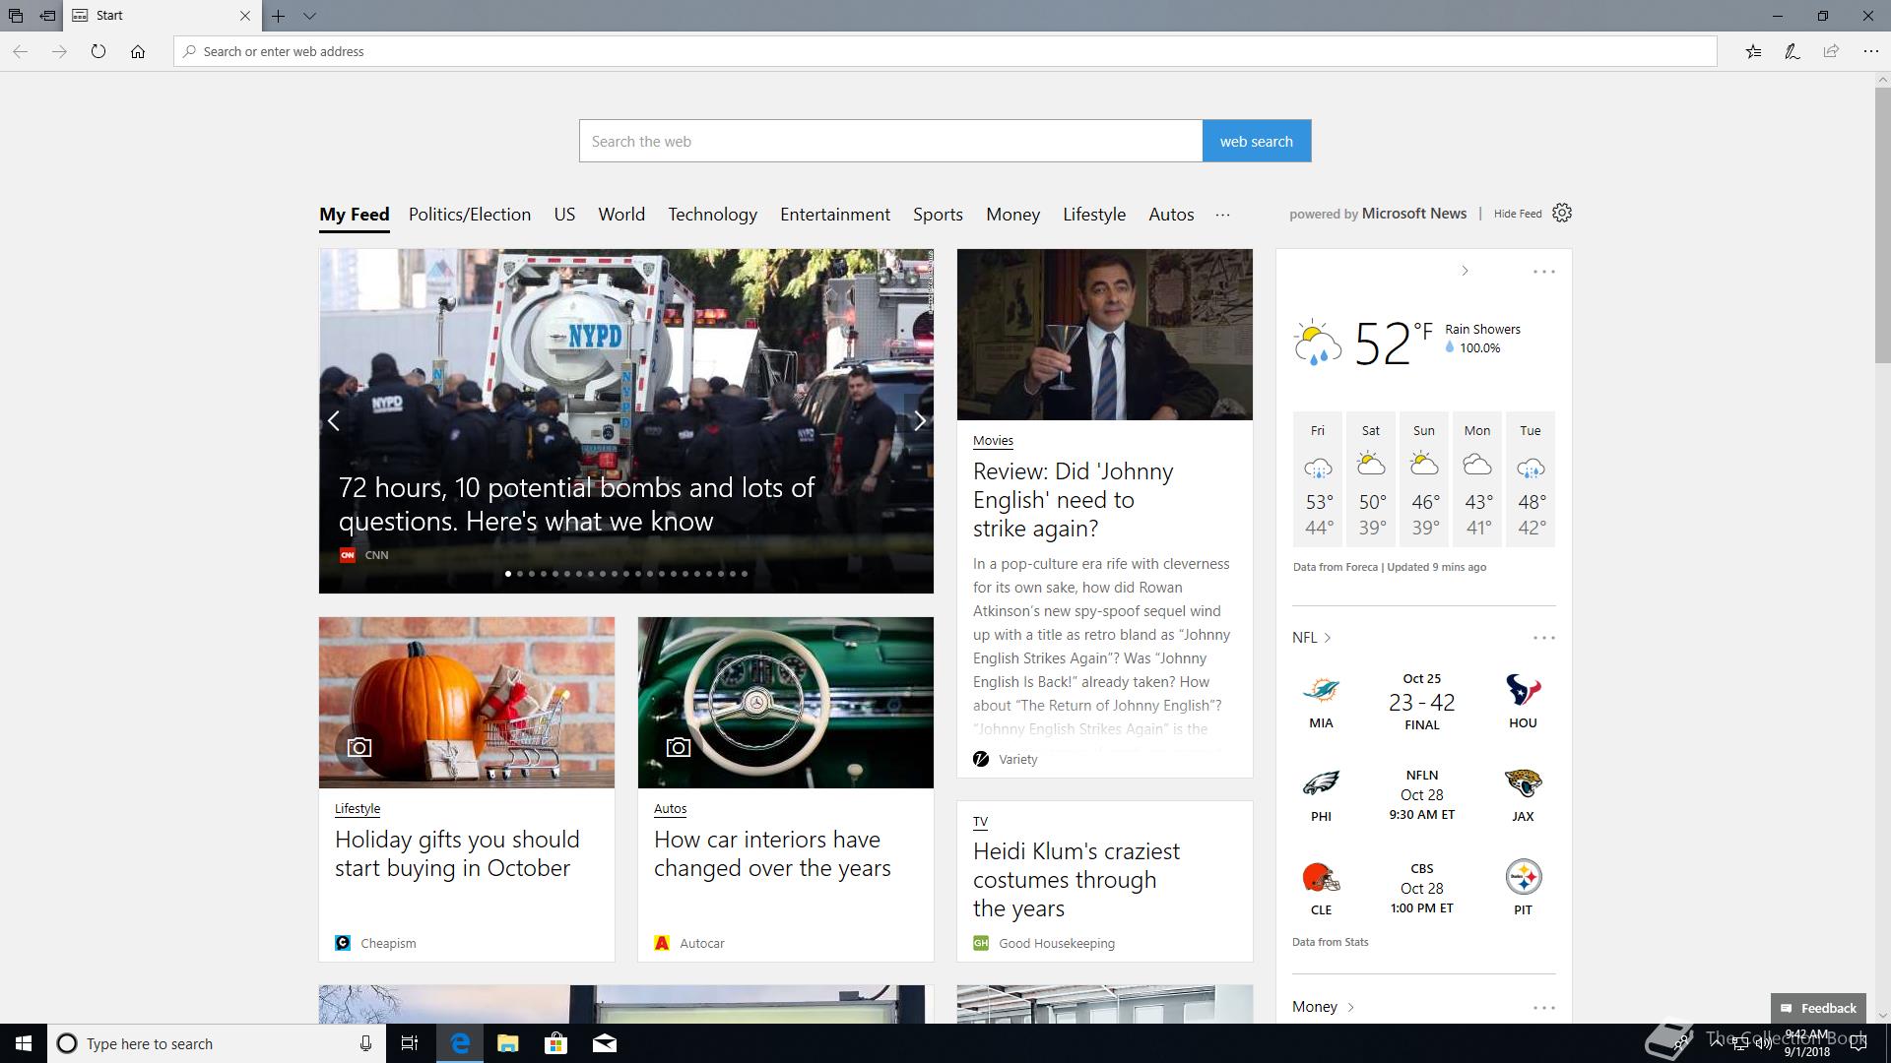1891x1063 pixels.
Task: Open the NFL section link
Action: tap(1312, 638)
